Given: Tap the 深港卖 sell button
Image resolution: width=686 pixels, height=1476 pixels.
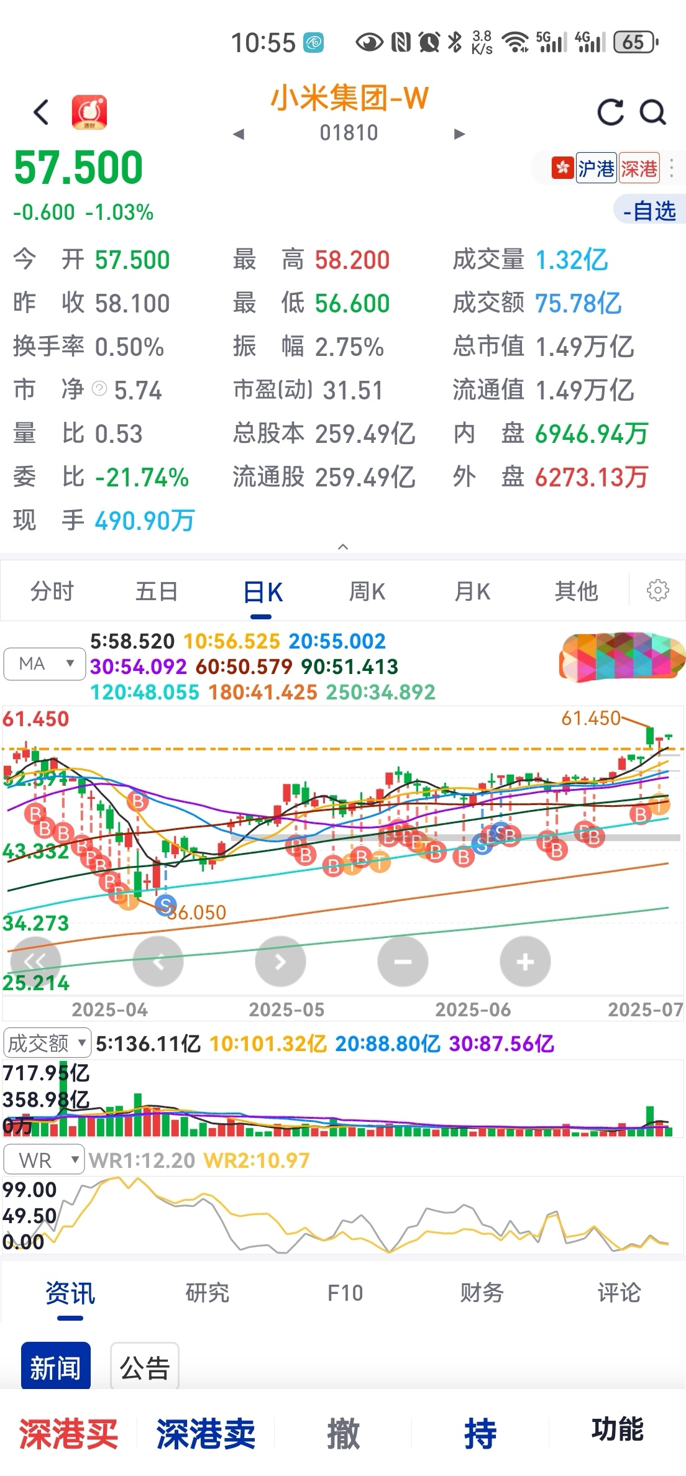Looking at the screenshot, I should pyautogui.click(x=206, y=1434).
